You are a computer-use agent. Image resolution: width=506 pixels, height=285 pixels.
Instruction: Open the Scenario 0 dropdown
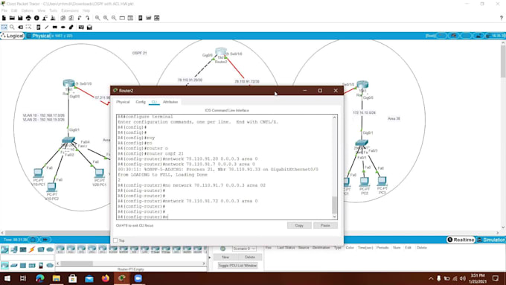coord(244,249)
